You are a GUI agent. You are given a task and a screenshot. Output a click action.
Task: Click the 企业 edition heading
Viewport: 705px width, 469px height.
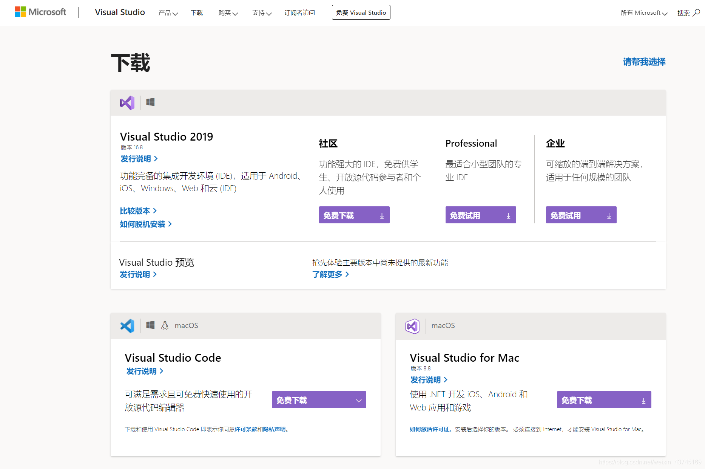coord(555,143)
